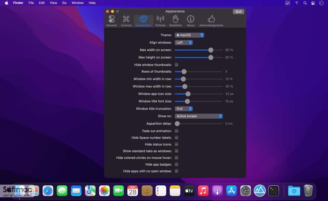Switch to the Controls tab
Screen dimensions: 328x201
[126, 21]
